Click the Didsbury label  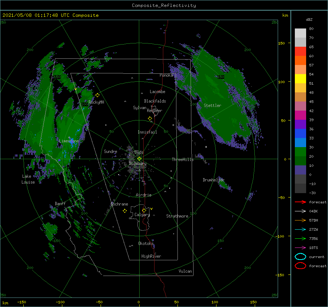[x=137, y=164]
